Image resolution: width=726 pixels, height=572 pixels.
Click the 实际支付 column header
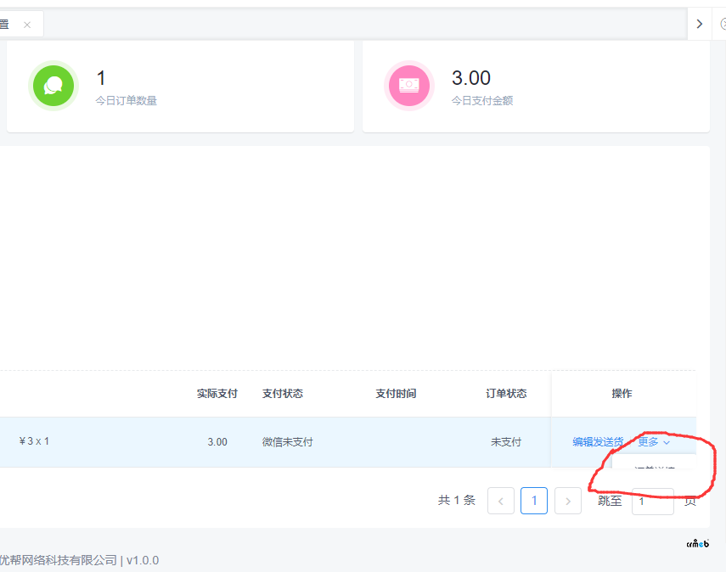[217, 394]
